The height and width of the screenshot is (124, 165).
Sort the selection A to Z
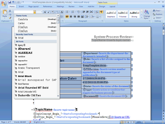97,12
